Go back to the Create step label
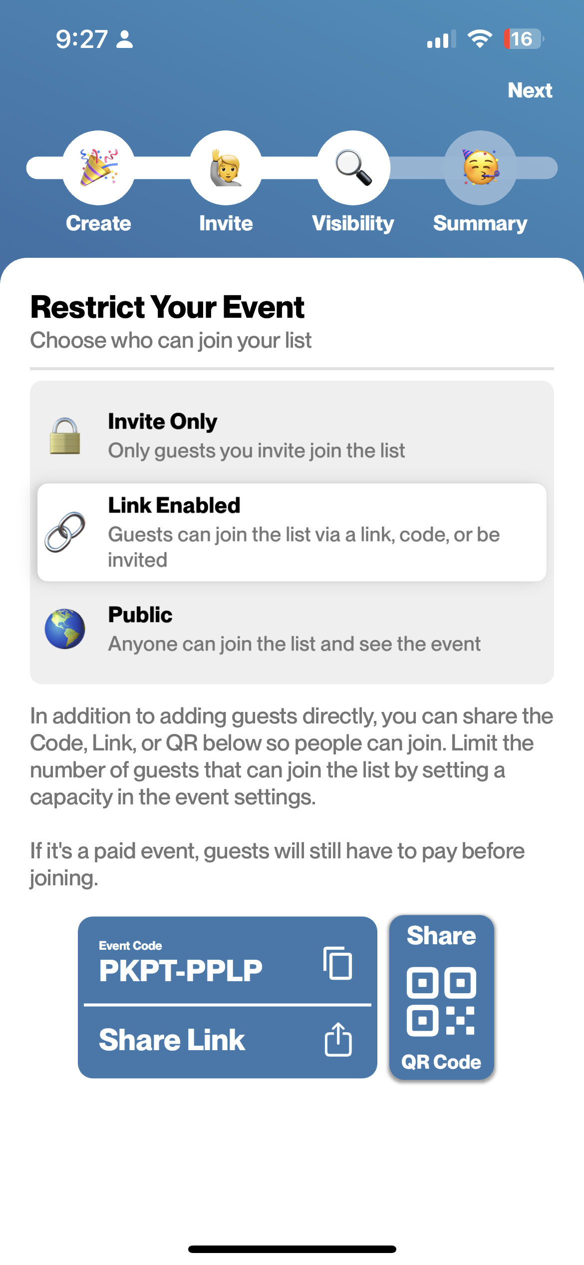Viewport: 584px width, 1265px height. click(x=98, y=223)
